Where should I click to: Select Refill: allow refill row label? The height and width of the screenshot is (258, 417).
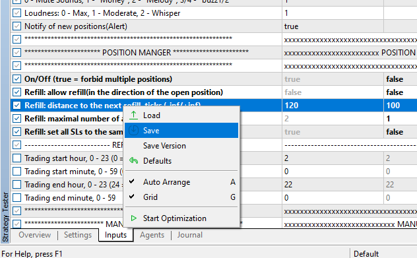(x=123, y=92)
